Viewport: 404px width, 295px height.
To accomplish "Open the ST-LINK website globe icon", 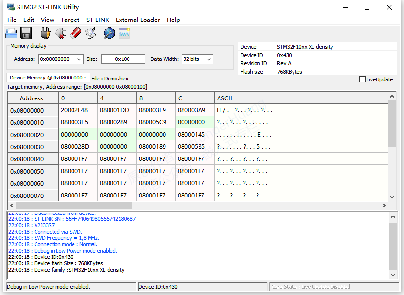I will tap(109, 33).
